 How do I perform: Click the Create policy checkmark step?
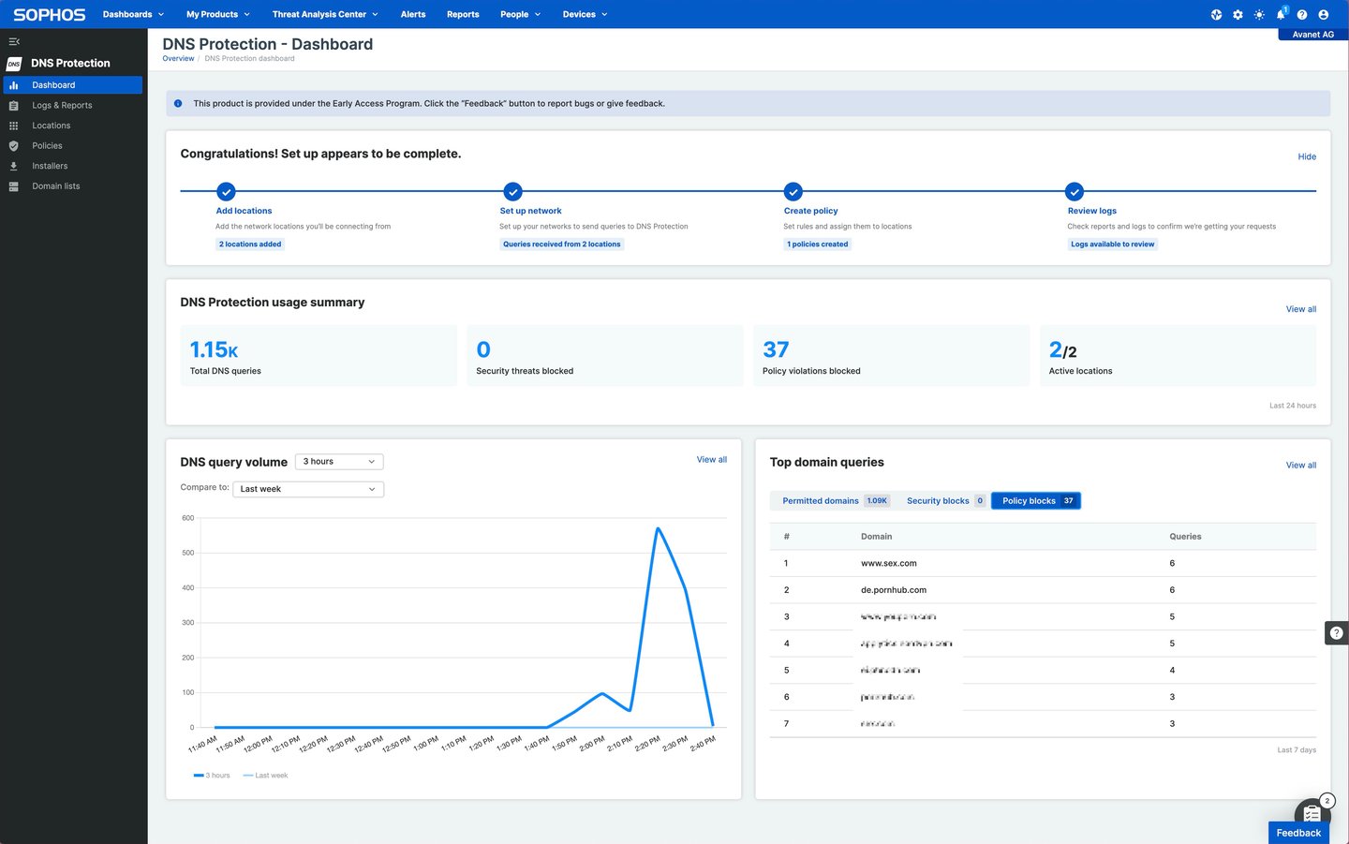793,191
